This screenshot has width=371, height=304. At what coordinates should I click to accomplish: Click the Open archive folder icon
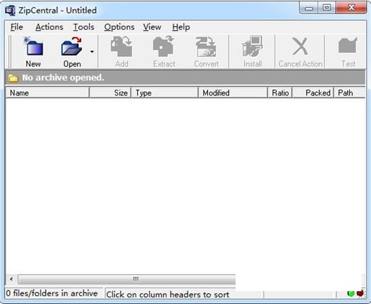point(72,46)
